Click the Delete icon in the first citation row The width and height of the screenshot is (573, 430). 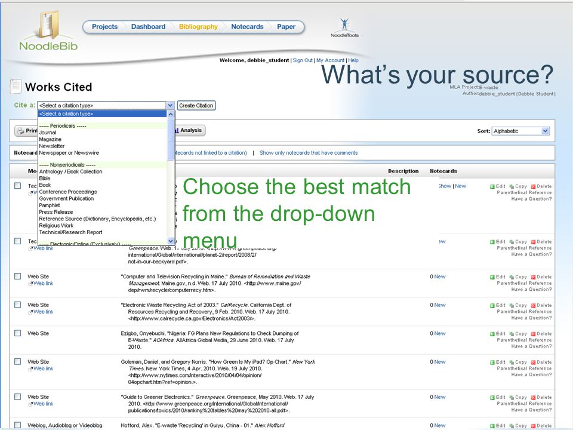(533, 186)
